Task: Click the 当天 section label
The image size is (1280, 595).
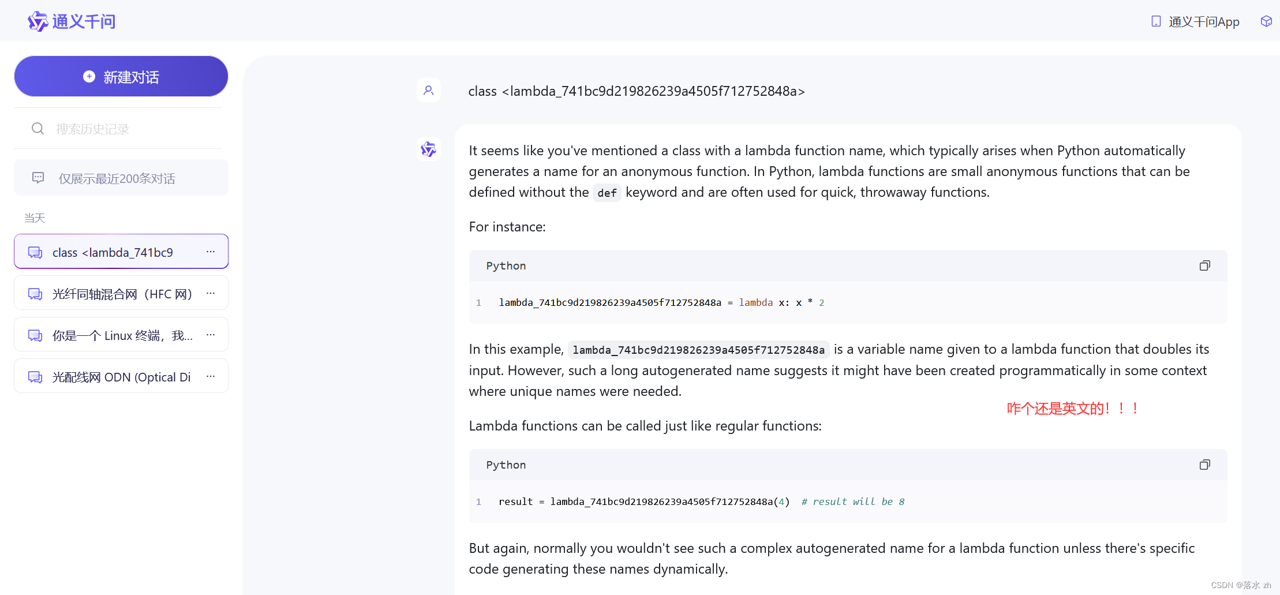Action: (35, 218)
